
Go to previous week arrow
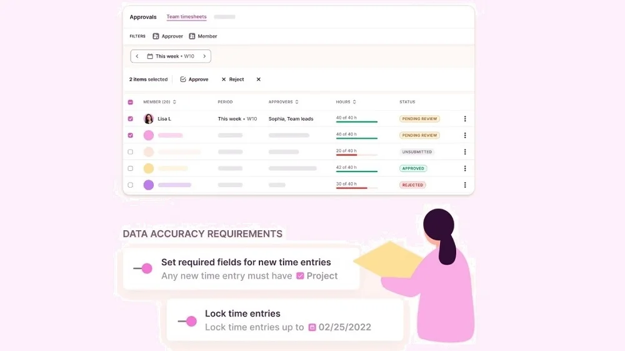[x=137, y=56]
